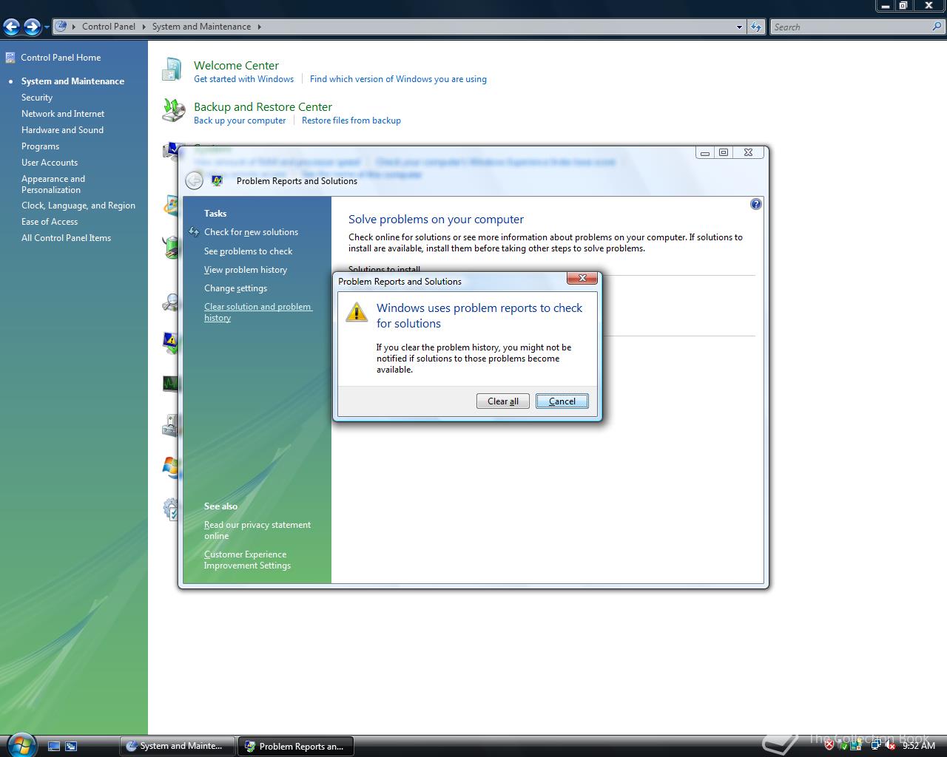Open Customer Experience Improvement Settings
Image resolution: width=947 pixels, height=757 pixels.
click(247, 560)
